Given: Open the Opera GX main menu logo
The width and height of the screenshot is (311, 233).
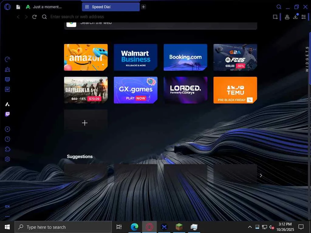Looking at the screenshot, I should [x=7, y=7].
